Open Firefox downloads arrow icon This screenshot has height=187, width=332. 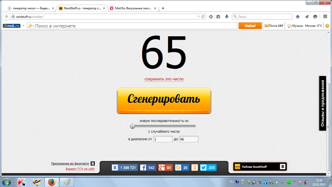pyautogui.click(x=226, y=16)
